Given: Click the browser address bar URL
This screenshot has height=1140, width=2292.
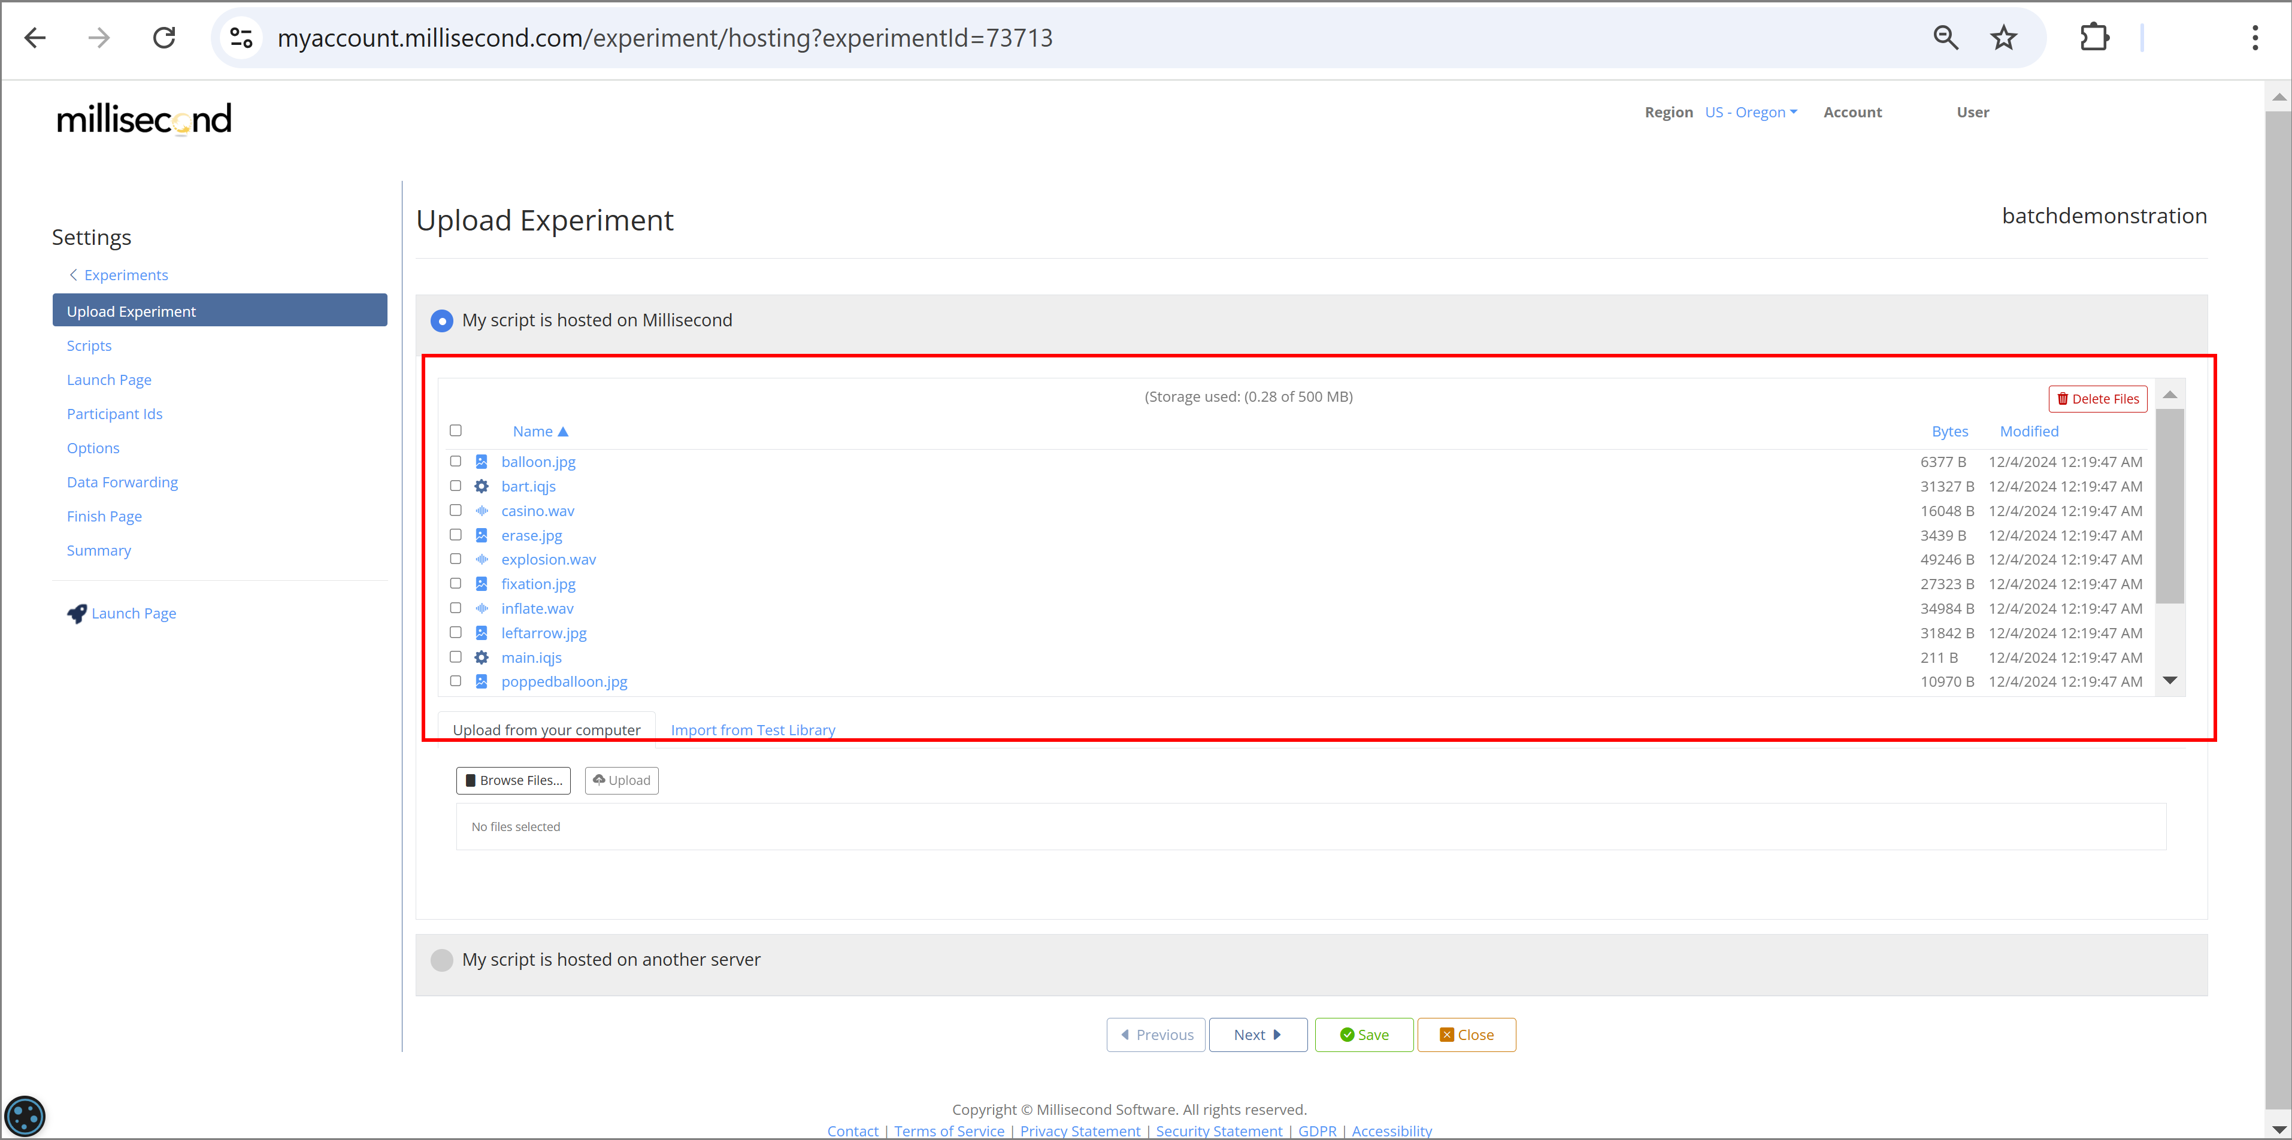Looking at the screenshot, I should point(665,37).
